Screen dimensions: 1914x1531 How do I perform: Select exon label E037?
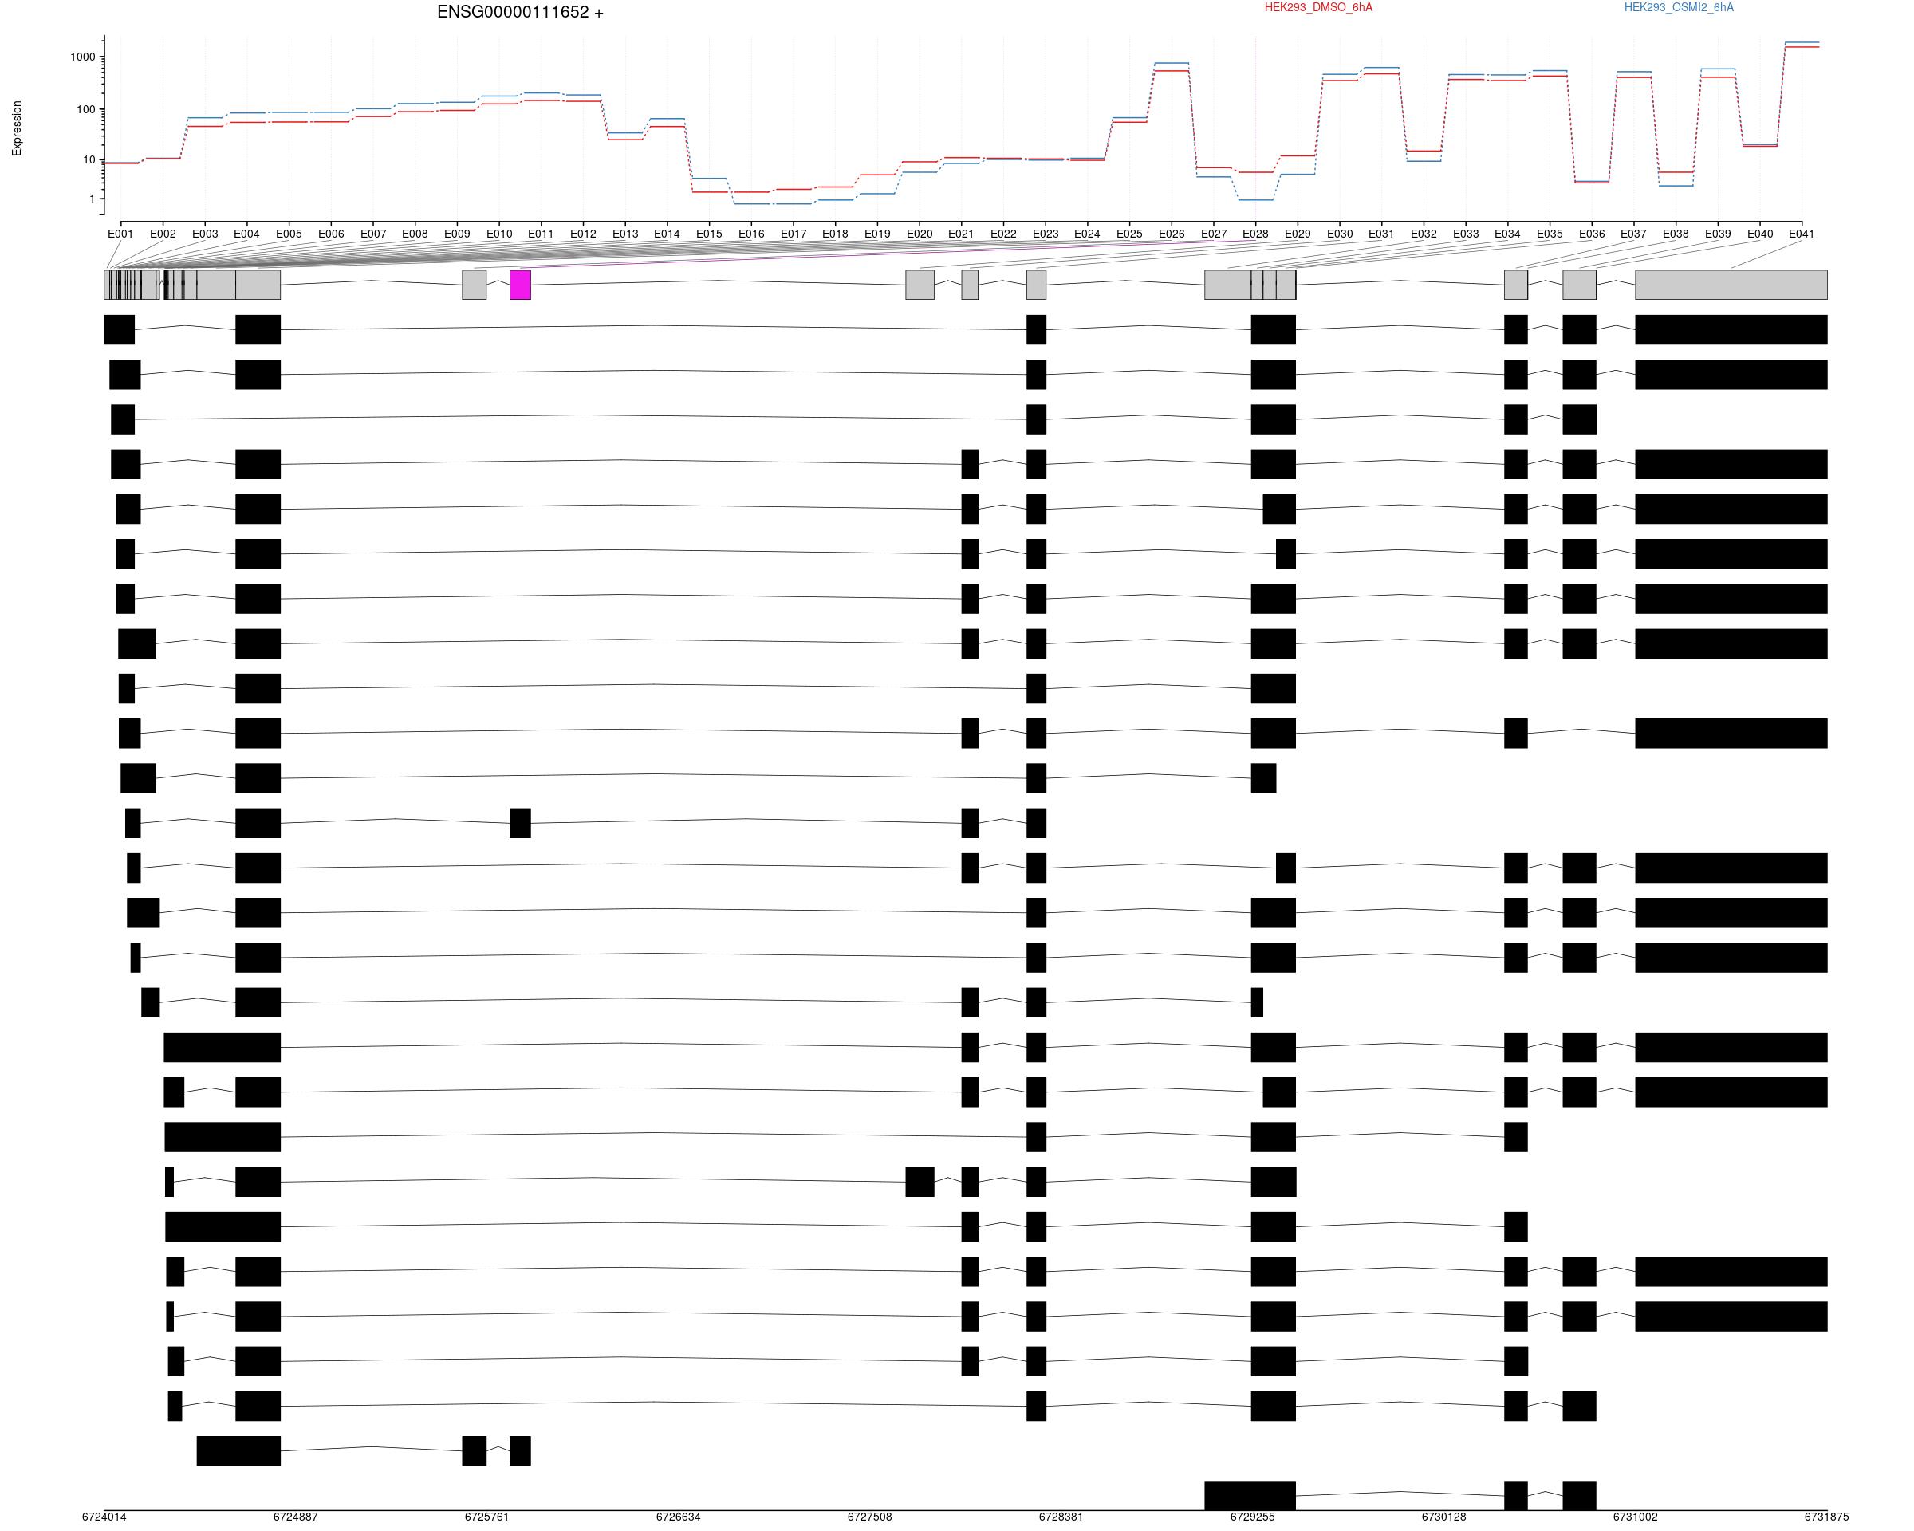pos(1633,234)
